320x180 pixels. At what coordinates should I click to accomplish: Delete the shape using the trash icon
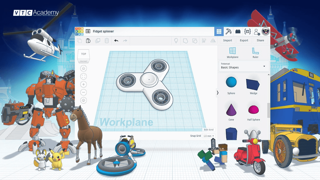[x=107, y=40]
